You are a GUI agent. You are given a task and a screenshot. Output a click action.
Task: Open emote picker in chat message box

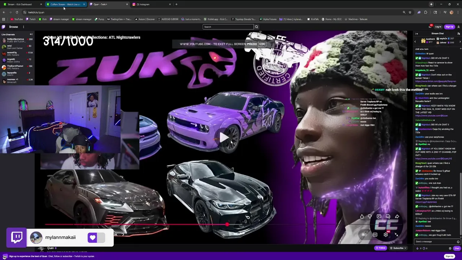(x=458, y=242)
